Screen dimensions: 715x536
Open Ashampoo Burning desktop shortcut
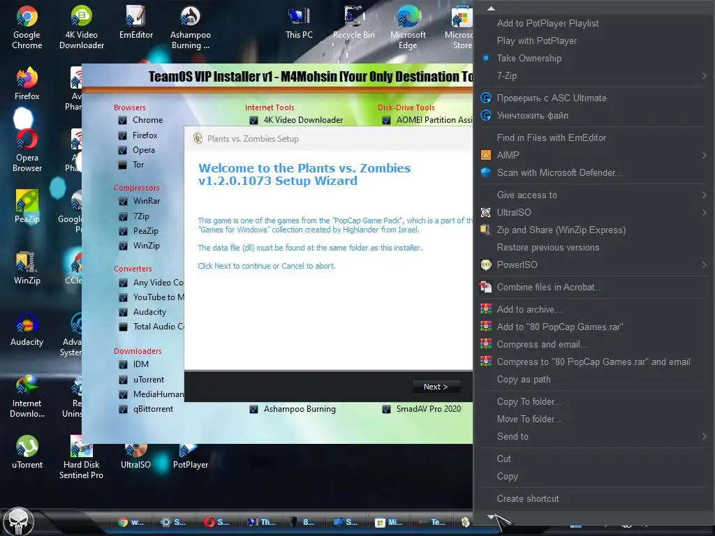pos(190,27)
